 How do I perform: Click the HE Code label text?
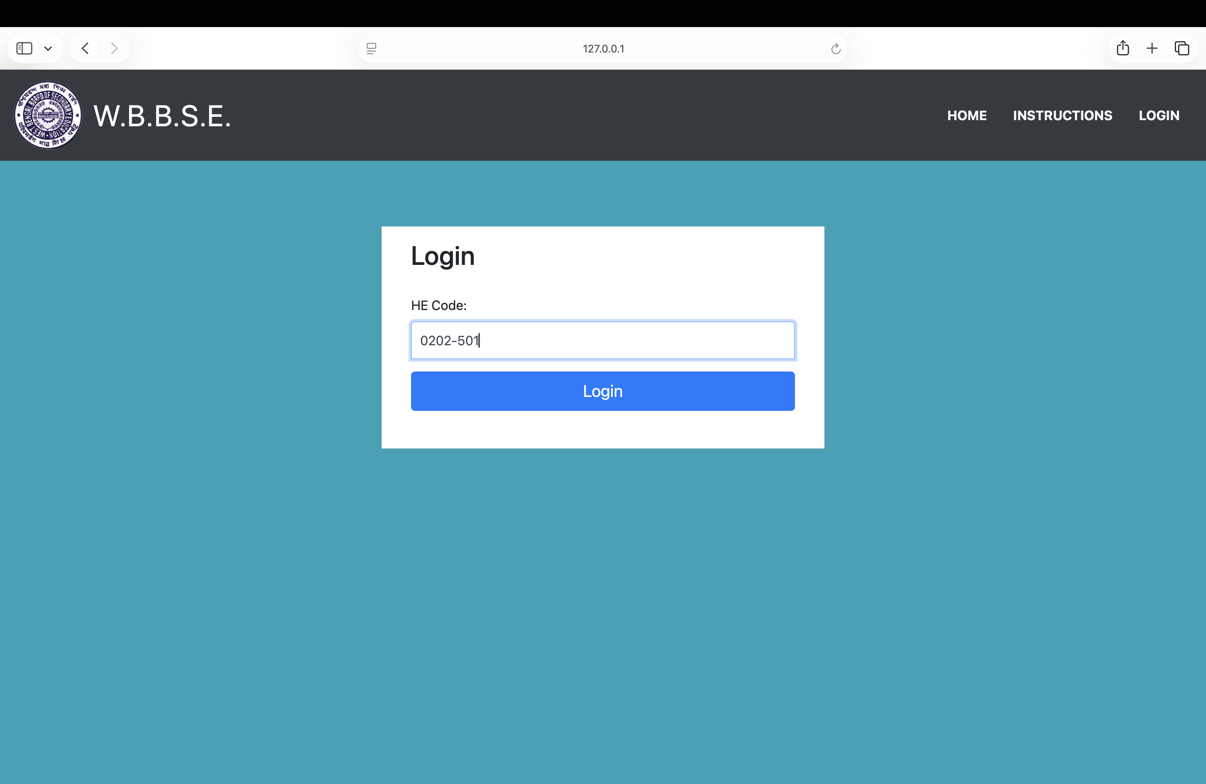pos(439,305)
